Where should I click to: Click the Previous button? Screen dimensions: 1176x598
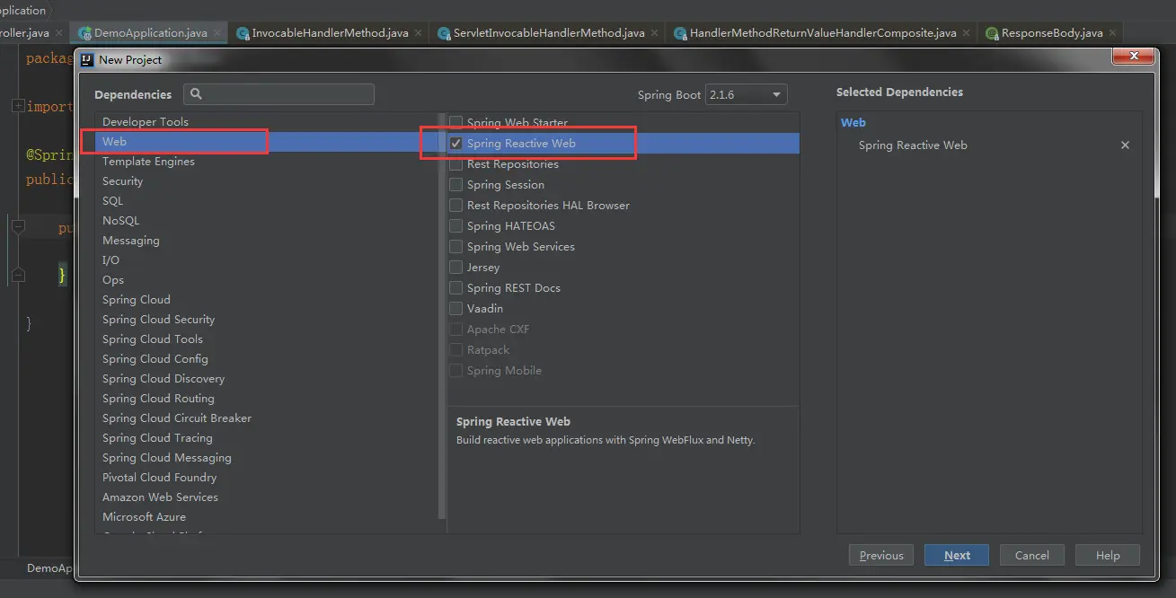(881, 555)
